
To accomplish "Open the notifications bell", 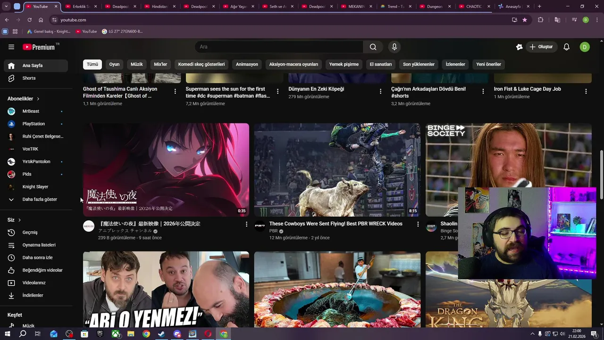I will point(567,47).
